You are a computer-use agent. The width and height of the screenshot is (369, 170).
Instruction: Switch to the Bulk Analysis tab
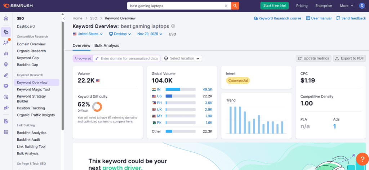107,46
